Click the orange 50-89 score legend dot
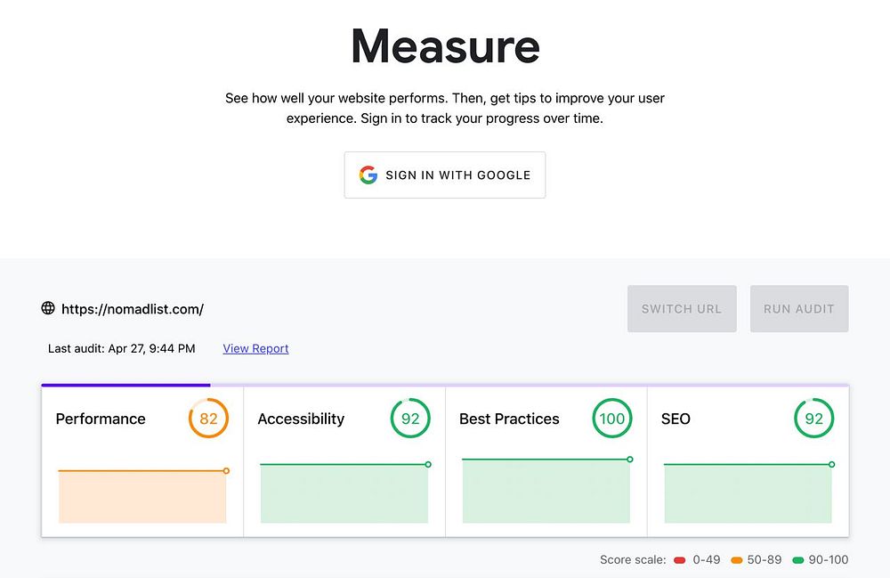This screenshot has width=890, height=578. coord(736,560)
